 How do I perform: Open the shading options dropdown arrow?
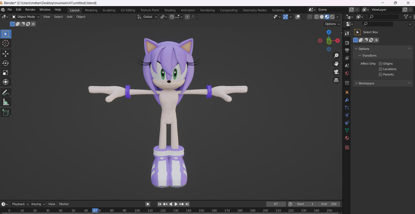click(337, 17)
